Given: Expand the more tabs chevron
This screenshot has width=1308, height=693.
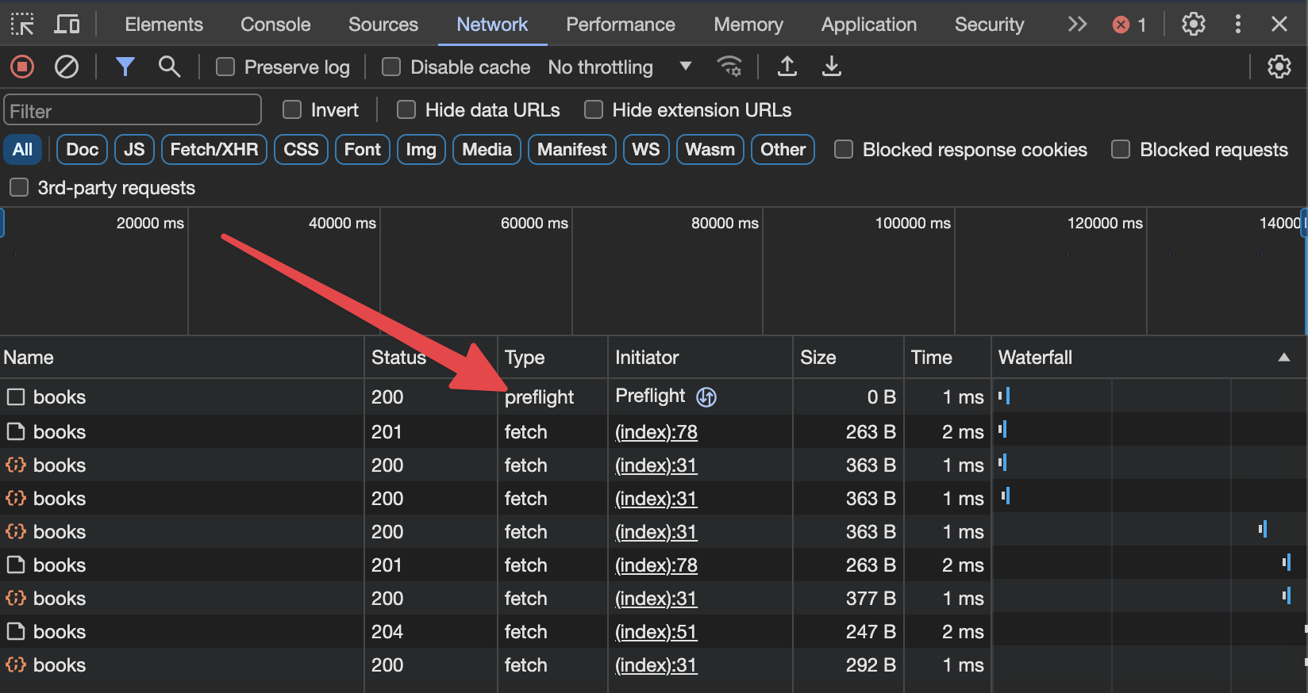Looking at the screenshot, I should 1076,25.
